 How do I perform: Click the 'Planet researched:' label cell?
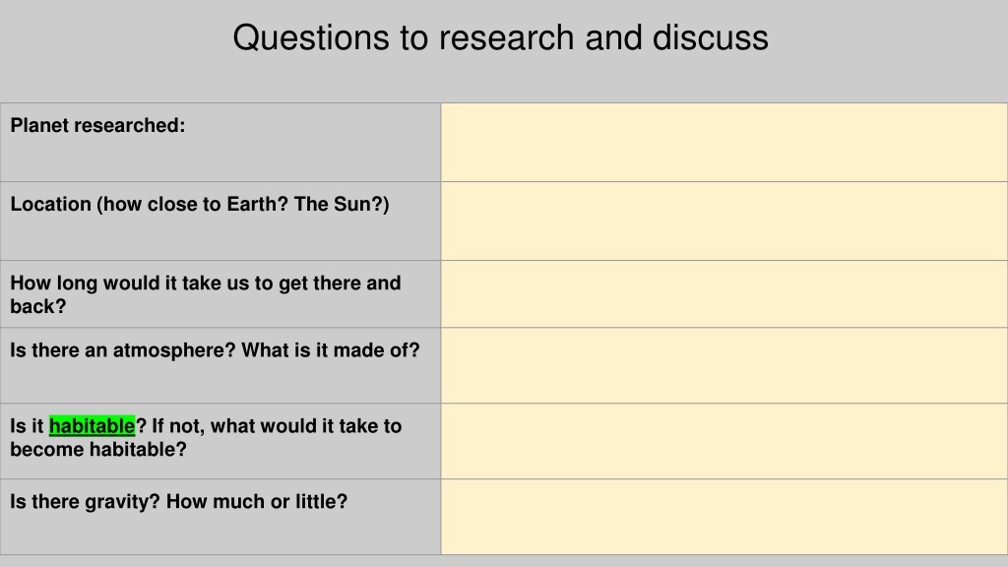pos(220,142)
